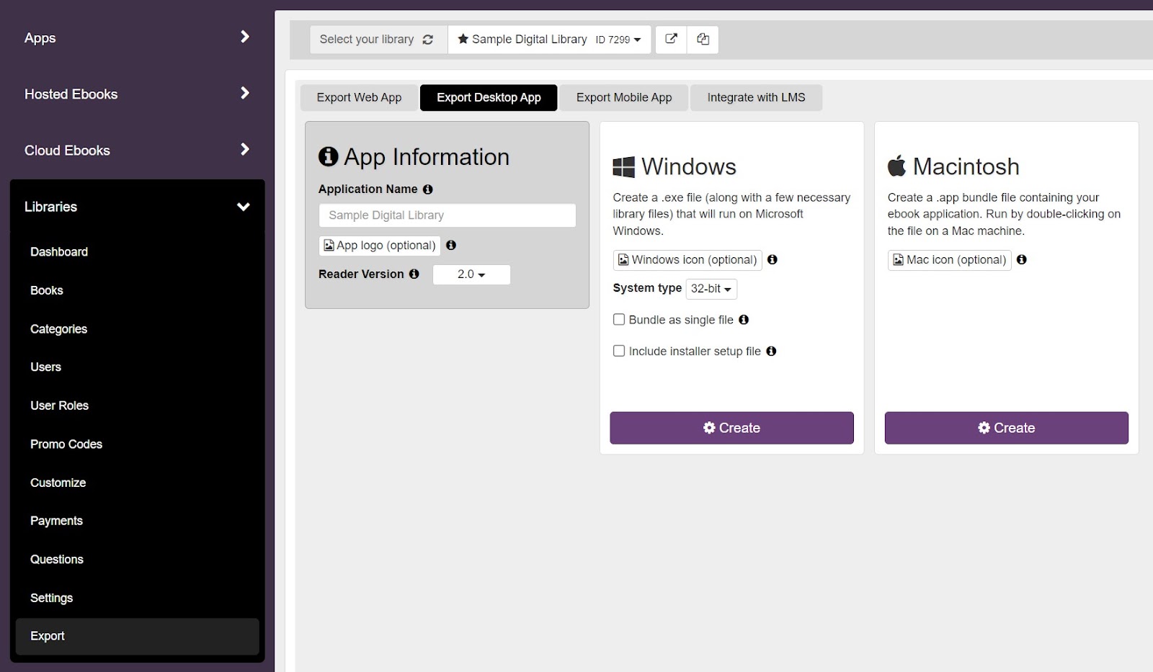Expand the Hosted Ebooks sidebar section

tap(137, 94)
